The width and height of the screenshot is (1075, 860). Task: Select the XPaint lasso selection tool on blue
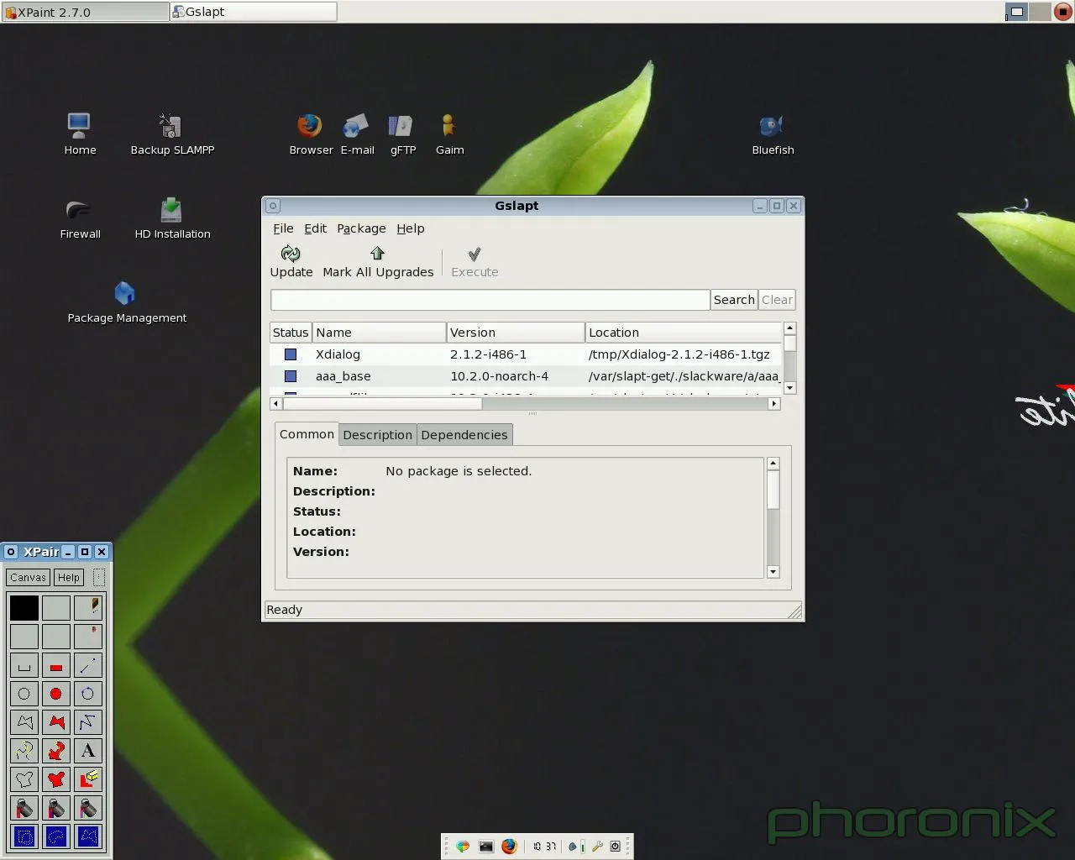tap(56, 836)
